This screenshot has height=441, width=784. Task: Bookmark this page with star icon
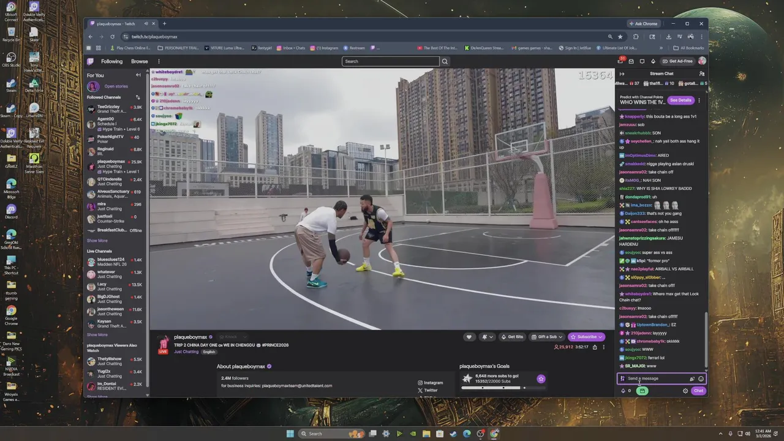coord(620,37)
